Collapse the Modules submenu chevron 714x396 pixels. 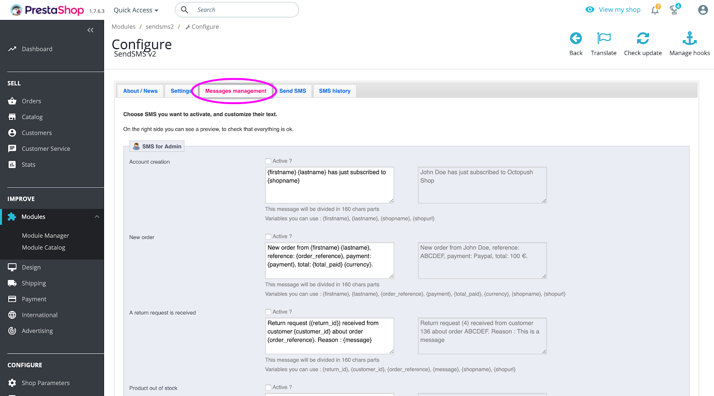point(97,217)
